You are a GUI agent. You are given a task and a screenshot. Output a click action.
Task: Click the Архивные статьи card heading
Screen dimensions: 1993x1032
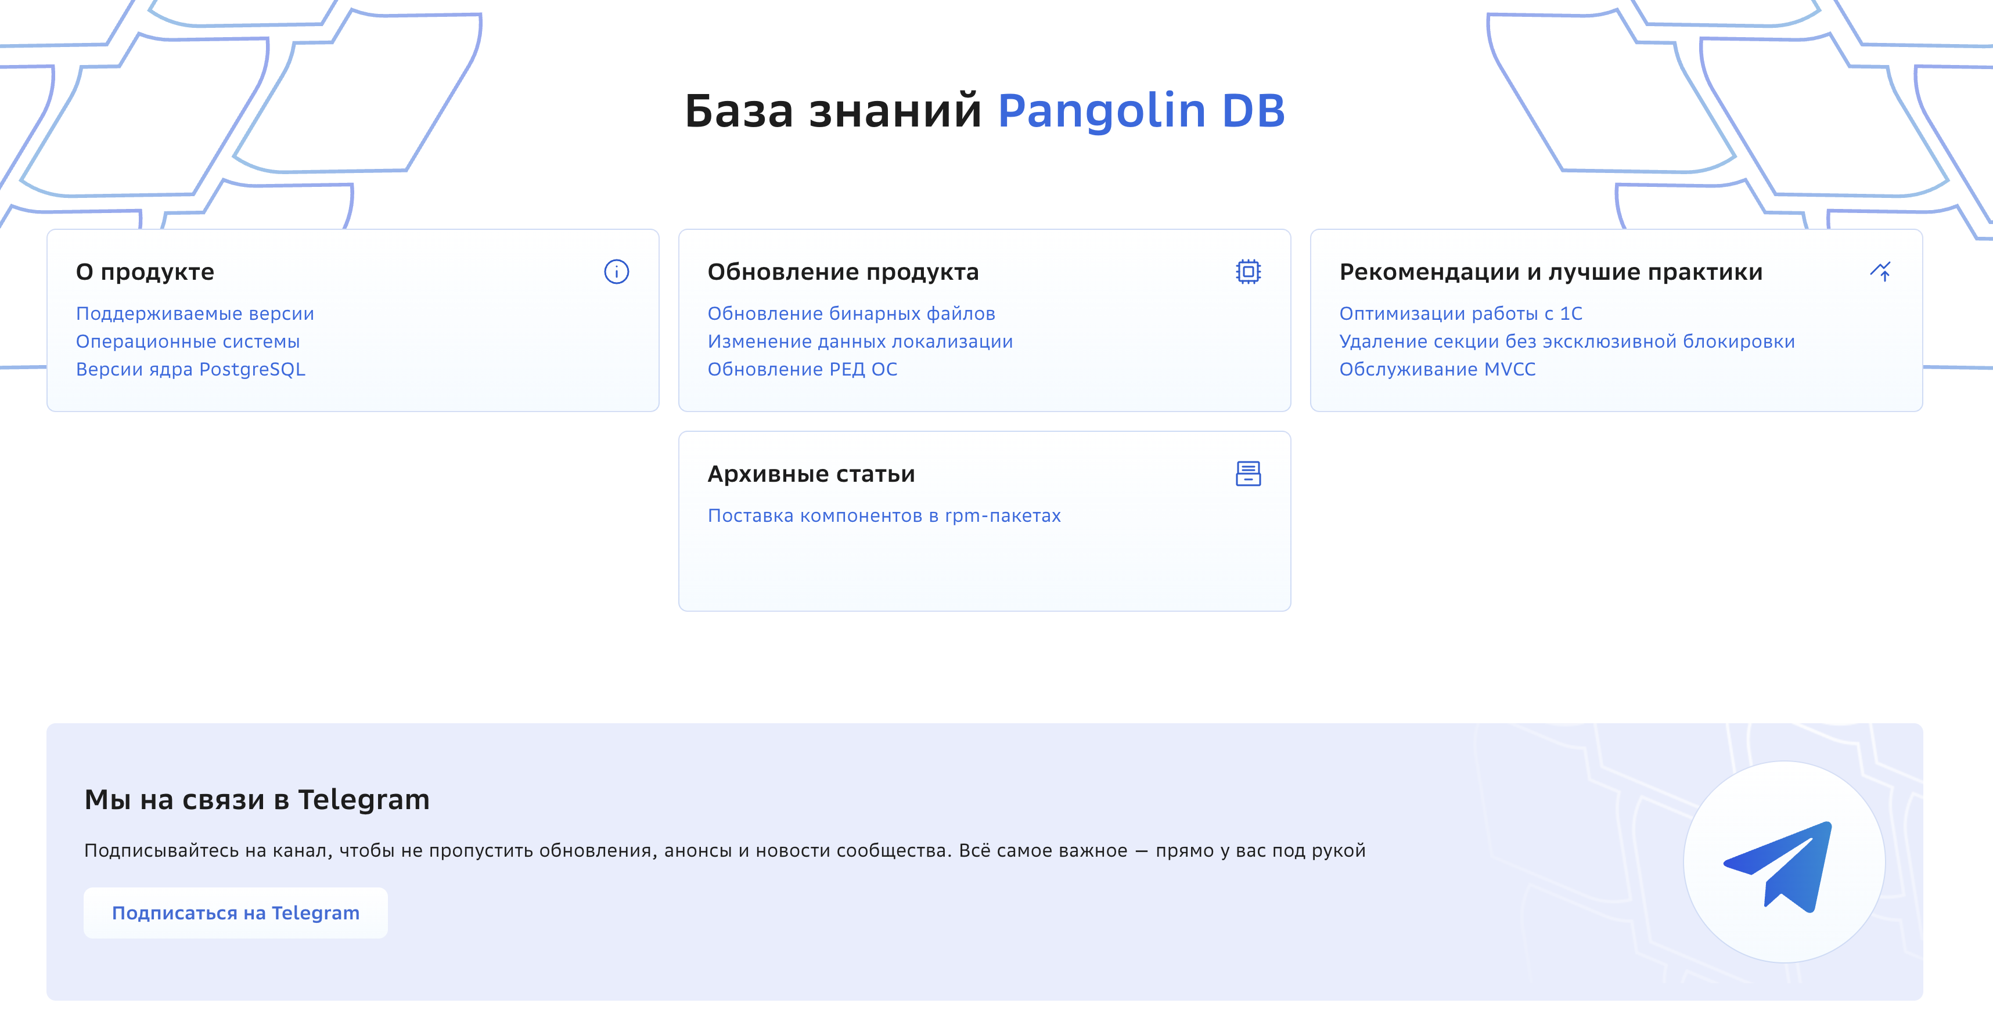(811, 473)
